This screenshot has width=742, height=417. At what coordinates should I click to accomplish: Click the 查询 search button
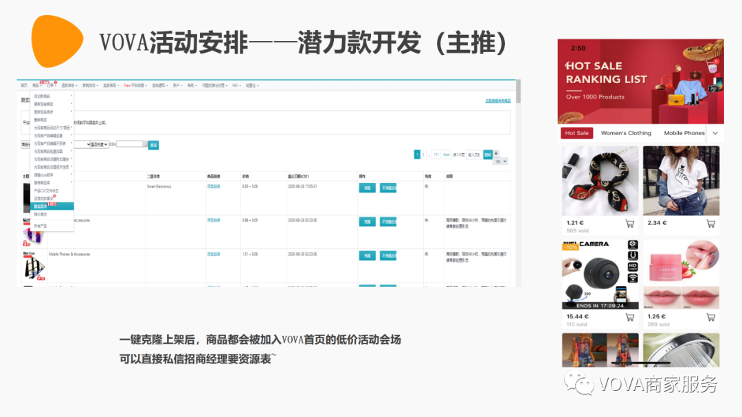[153, 145]
